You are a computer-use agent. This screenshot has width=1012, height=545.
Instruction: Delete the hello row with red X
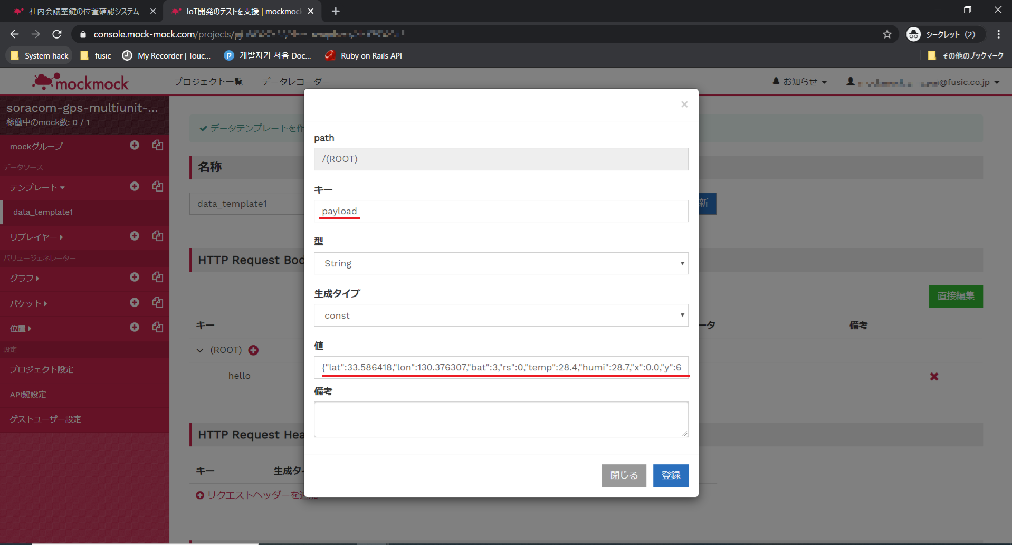tap(934, 377)
